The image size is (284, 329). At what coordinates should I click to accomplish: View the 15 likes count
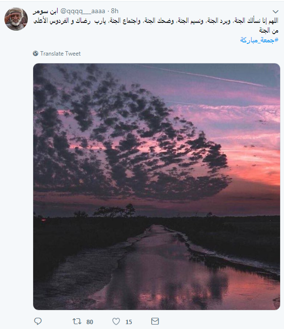128,322
